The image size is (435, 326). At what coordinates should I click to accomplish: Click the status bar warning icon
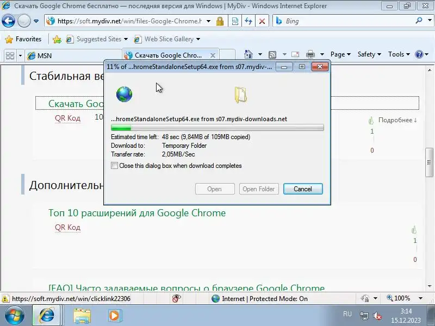(x=5, y=298)
